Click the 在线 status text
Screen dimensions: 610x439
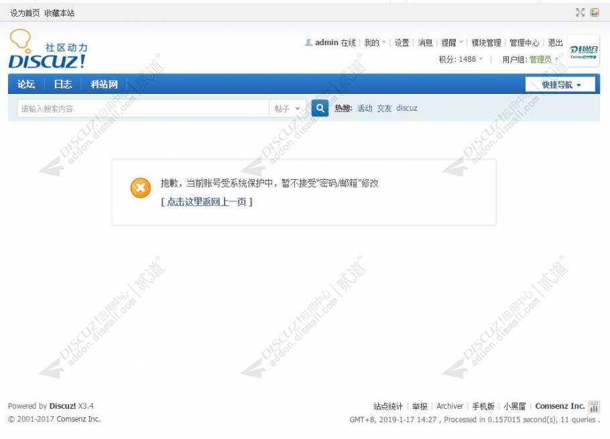(x=348, y=42)
